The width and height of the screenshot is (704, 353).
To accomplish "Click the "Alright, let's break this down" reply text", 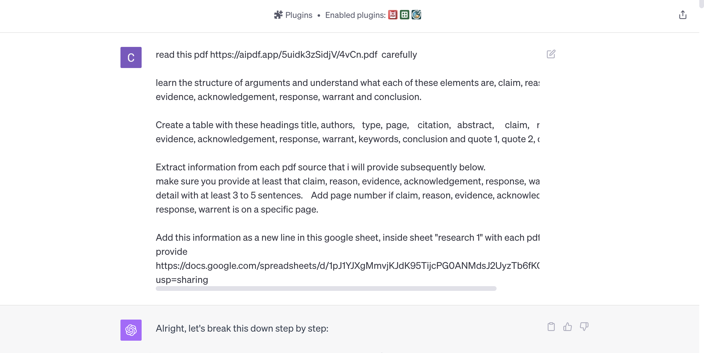I will coord(242,328).
